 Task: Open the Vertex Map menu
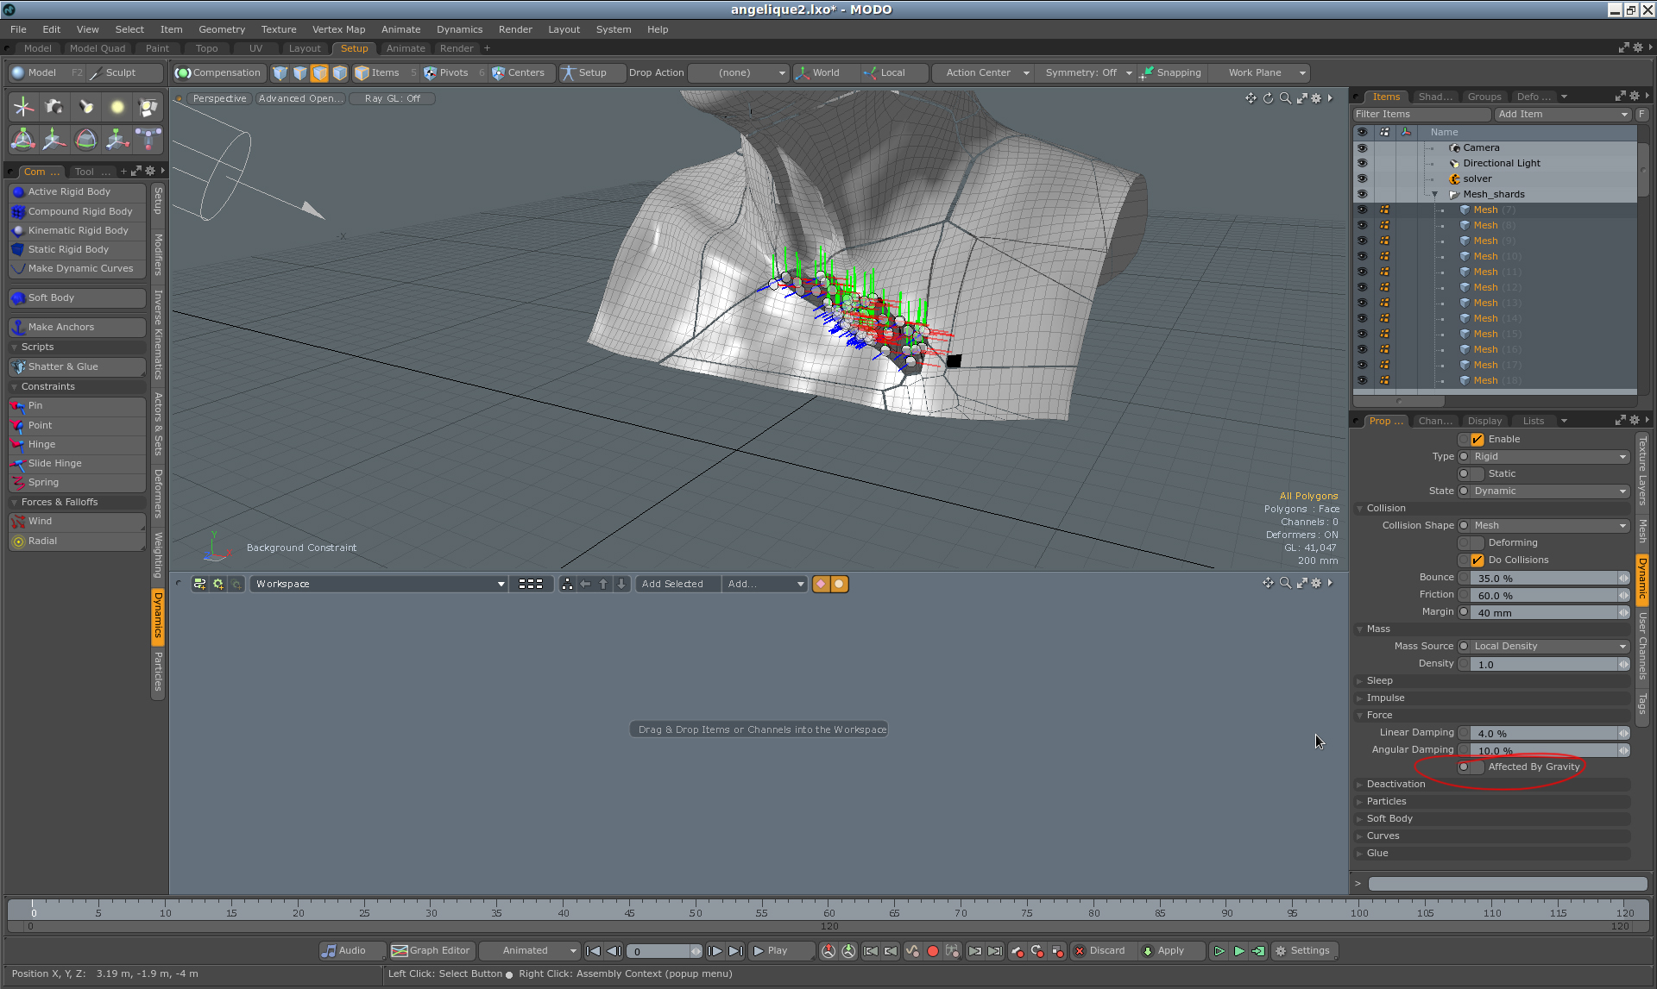(x=338, y=29)
